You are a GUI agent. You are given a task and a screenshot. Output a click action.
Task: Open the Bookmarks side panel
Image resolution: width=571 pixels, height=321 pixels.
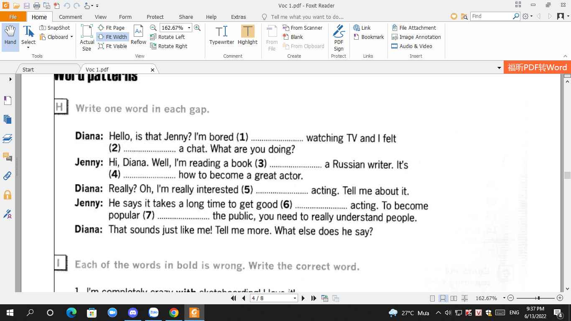[x=8, y=100]
